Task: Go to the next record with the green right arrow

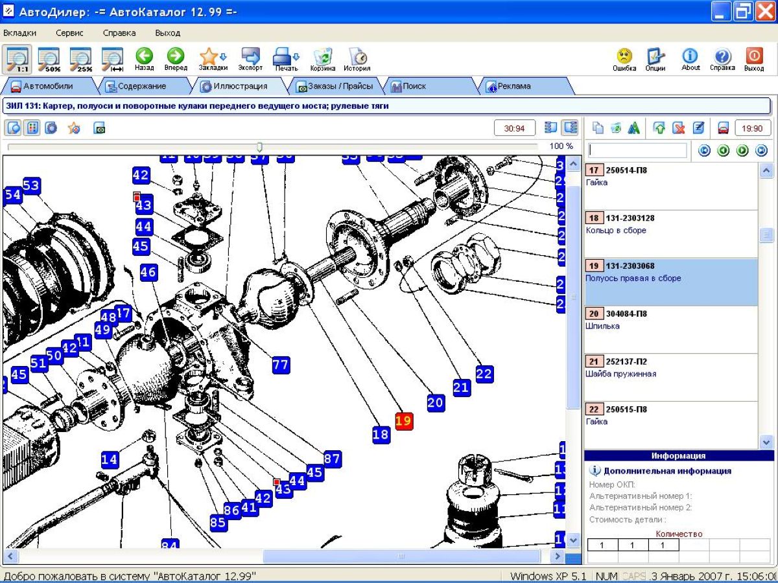Action: click(742, 150)
